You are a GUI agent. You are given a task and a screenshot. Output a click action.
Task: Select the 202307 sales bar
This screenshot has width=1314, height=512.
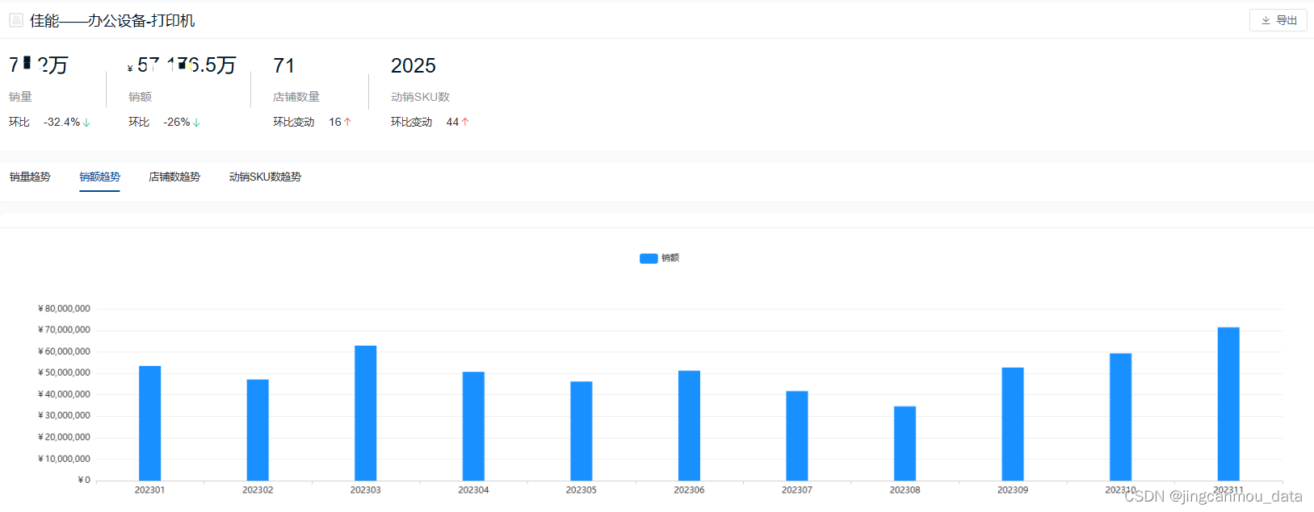click(797, 435)
